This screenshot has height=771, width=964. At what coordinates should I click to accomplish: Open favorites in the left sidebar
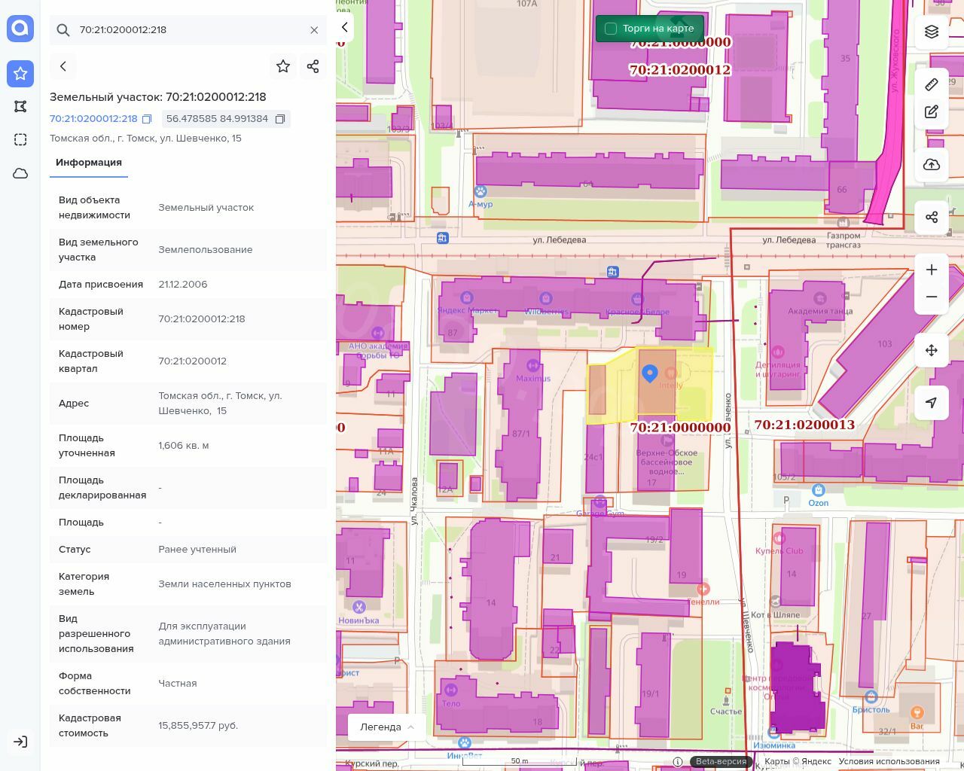20,73
